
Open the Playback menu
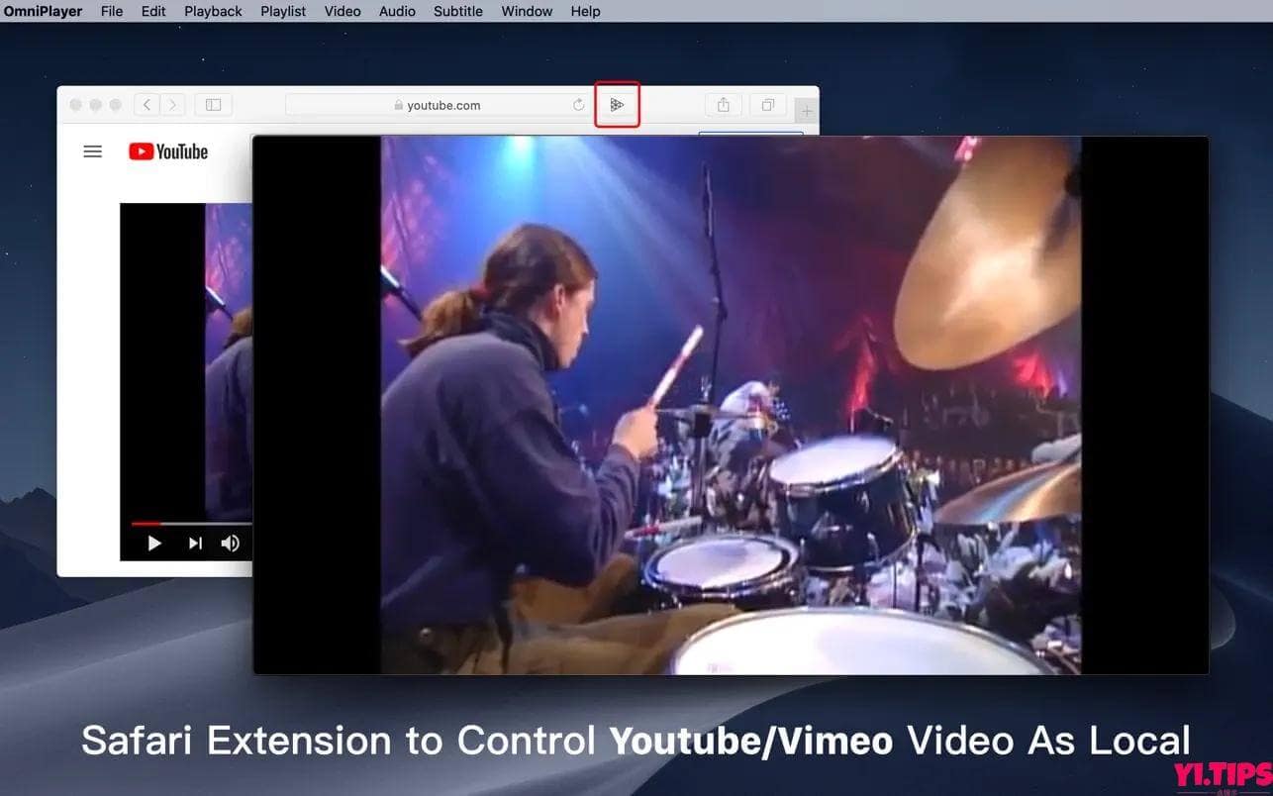(x=213, y=11)
